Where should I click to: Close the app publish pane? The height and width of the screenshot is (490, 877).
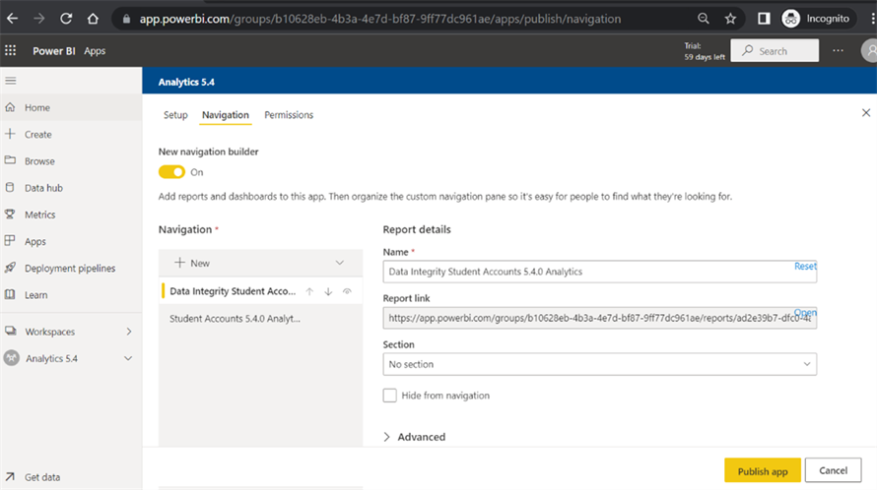(866, 113)
